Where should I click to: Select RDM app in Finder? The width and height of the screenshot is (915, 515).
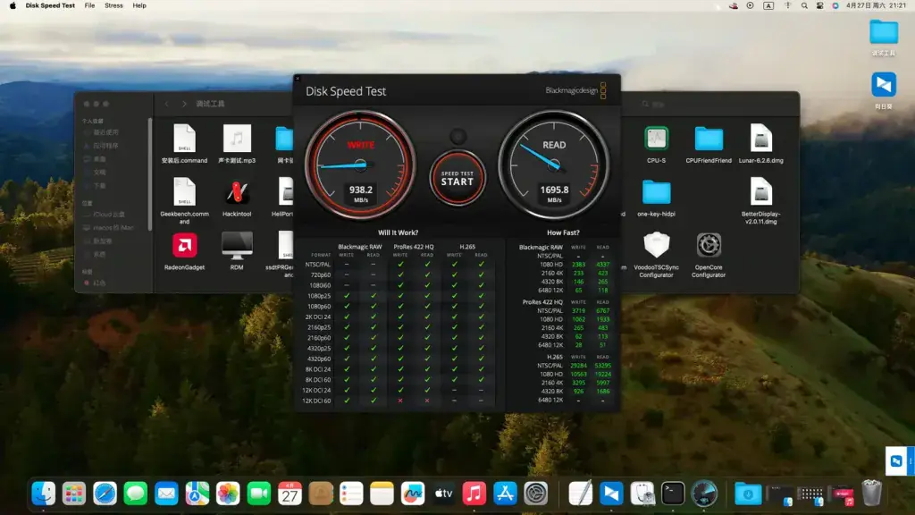click(237, 251)
